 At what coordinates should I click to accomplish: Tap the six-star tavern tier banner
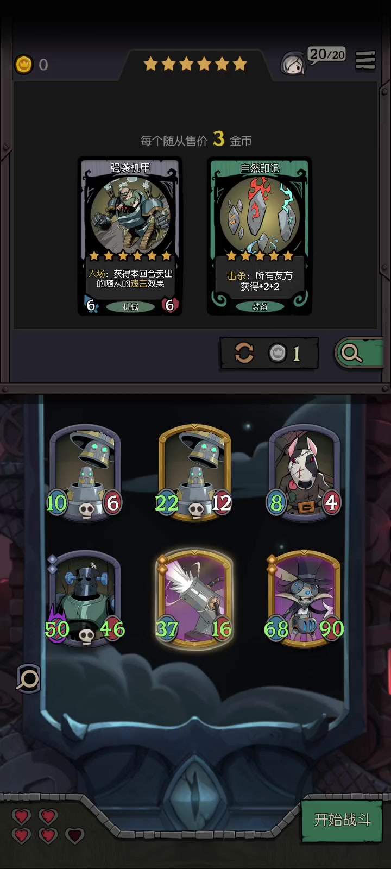click(195, 65)
